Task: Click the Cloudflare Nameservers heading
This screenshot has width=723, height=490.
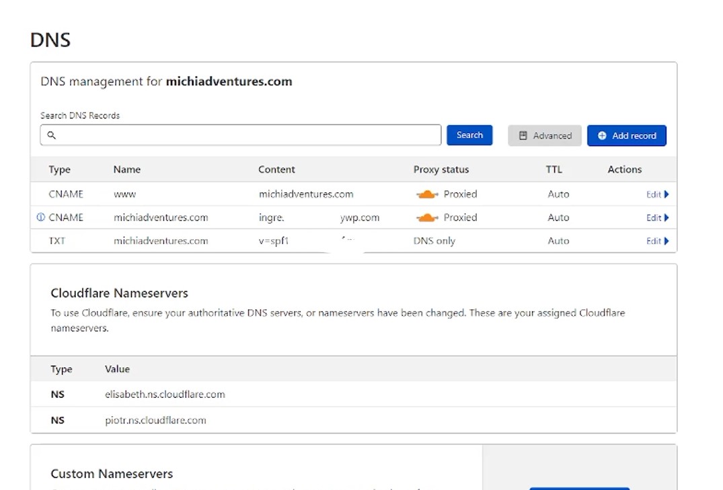Action: [120, 293]
